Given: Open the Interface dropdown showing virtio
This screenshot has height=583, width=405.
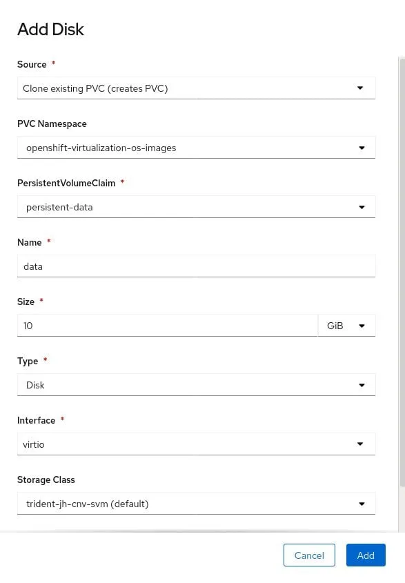Looking at the screenshot, I should tap(197, 444).
